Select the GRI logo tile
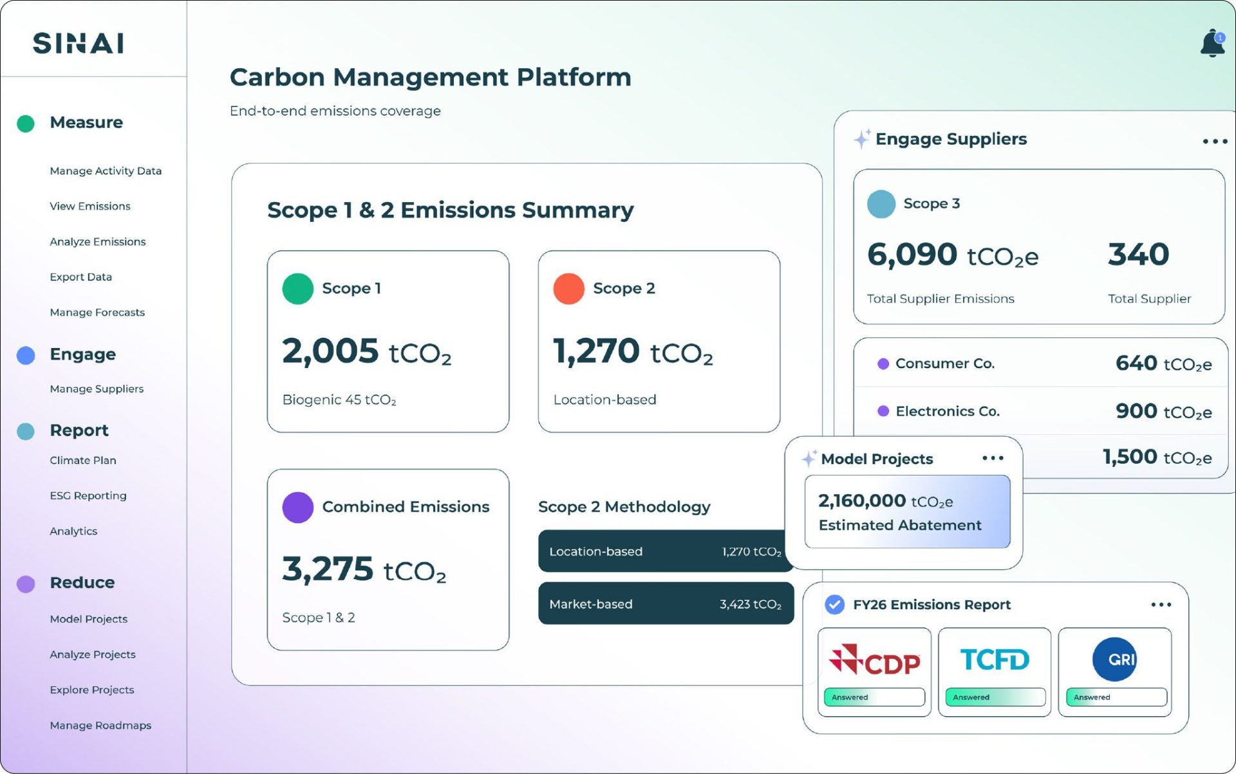Viewport: 1236px width, 774px height. pyautogui.click(x=1115, y=672)
